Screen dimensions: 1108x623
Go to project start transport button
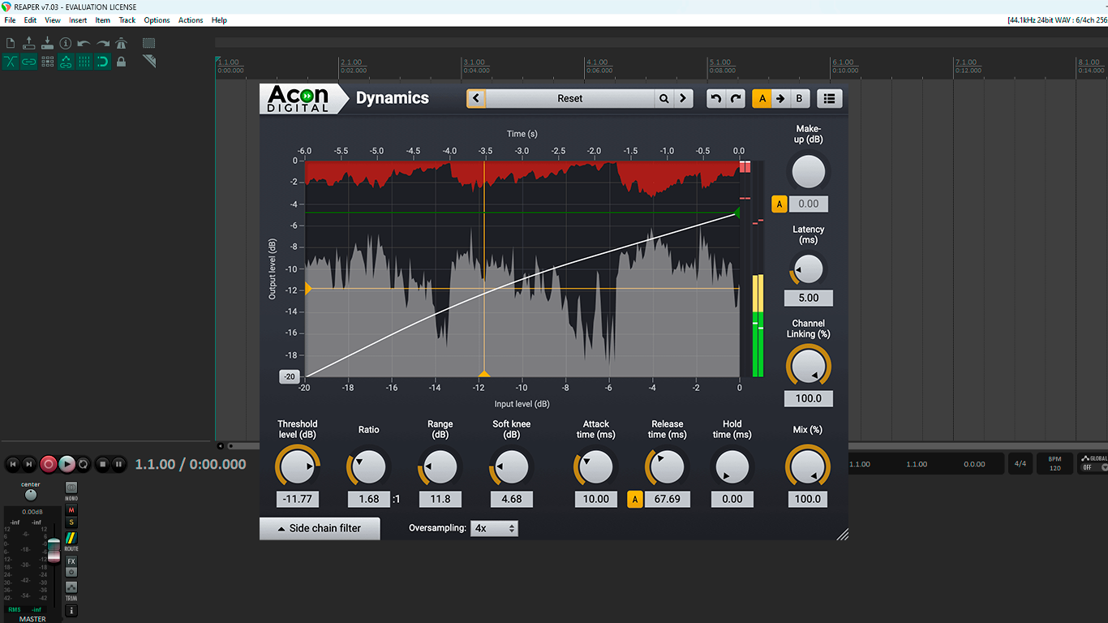pos(12,464)
